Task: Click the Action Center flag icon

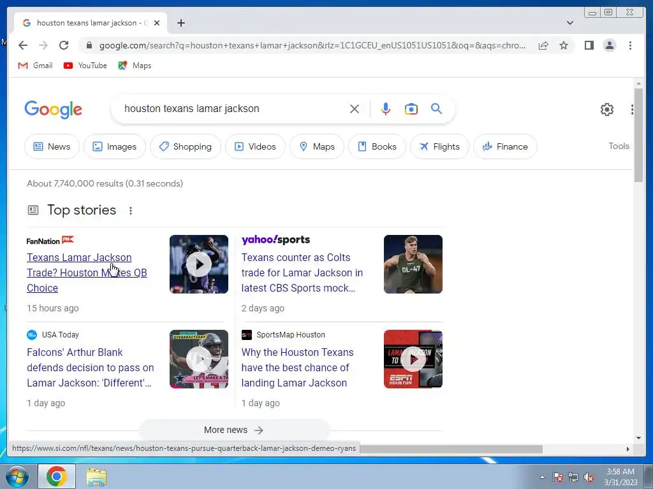Action: (x=557, y=477)
